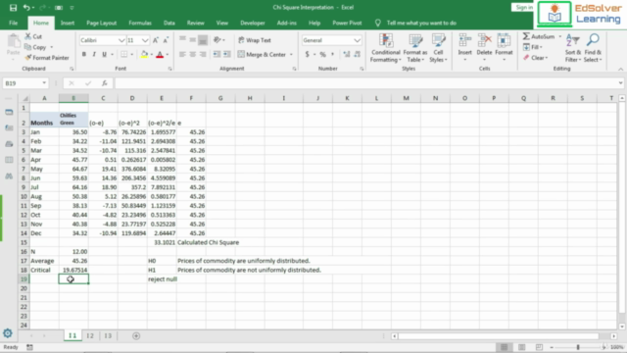Viewport: 627px width, 353px height.
Task: Adjust the zoom slider handle
Action: 578,347
